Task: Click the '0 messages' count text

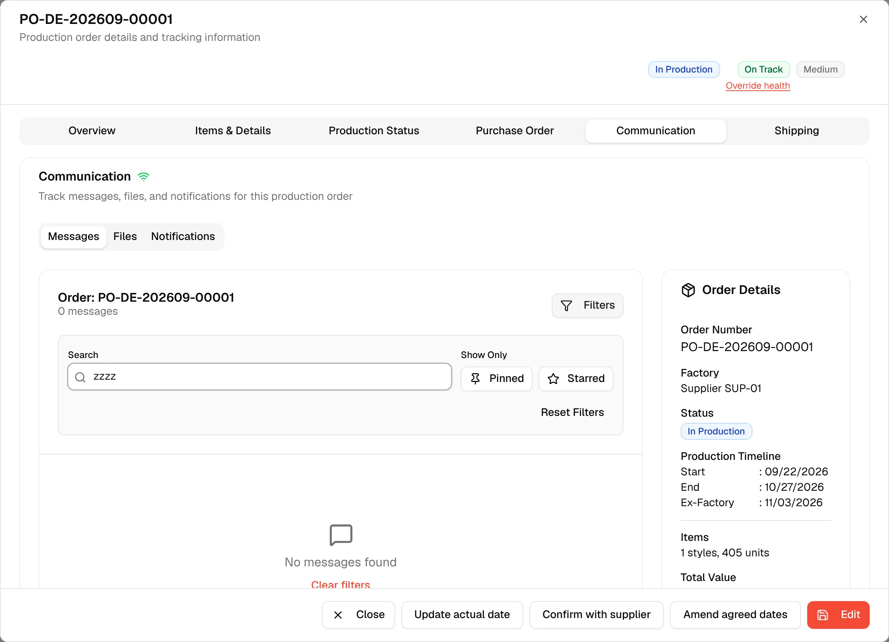Action: point(88,312)
